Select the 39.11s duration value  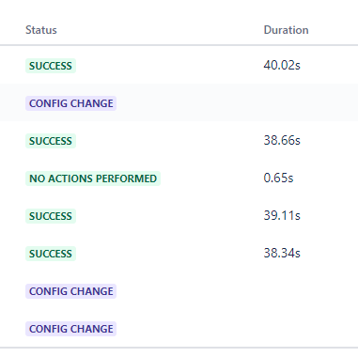(282, 215)
